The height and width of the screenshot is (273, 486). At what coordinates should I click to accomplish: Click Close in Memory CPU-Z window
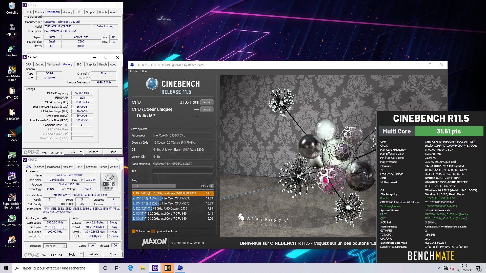pos(113,152)
